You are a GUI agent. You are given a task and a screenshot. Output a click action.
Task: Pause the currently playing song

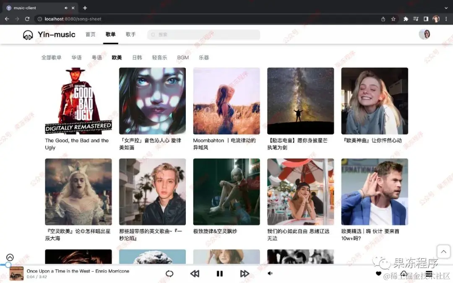[220, 273]
